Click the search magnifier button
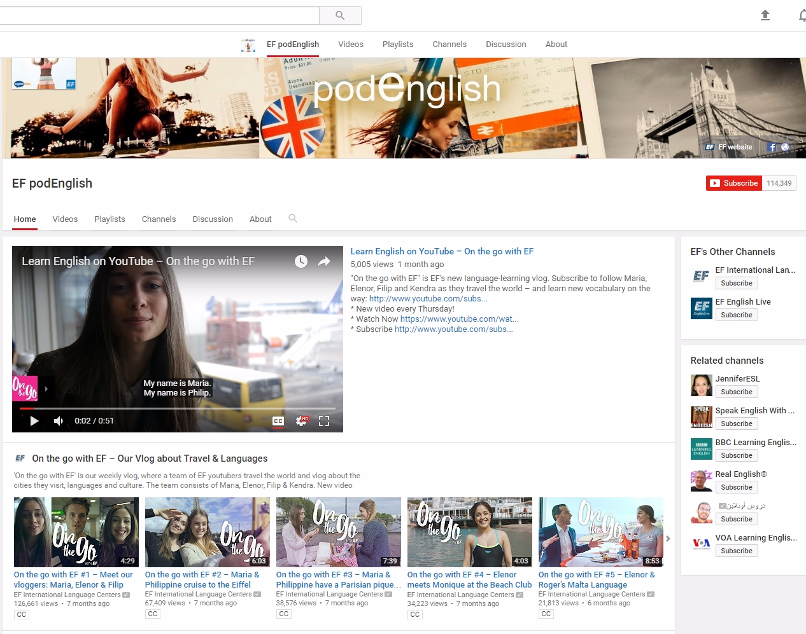 [340, 15]
